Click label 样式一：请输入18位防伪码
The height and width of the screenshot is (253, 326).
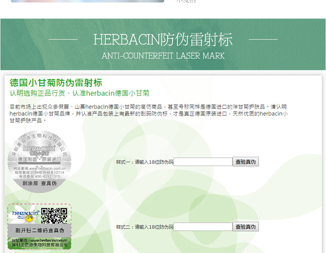pyautogui.click(x=145, y=162)
